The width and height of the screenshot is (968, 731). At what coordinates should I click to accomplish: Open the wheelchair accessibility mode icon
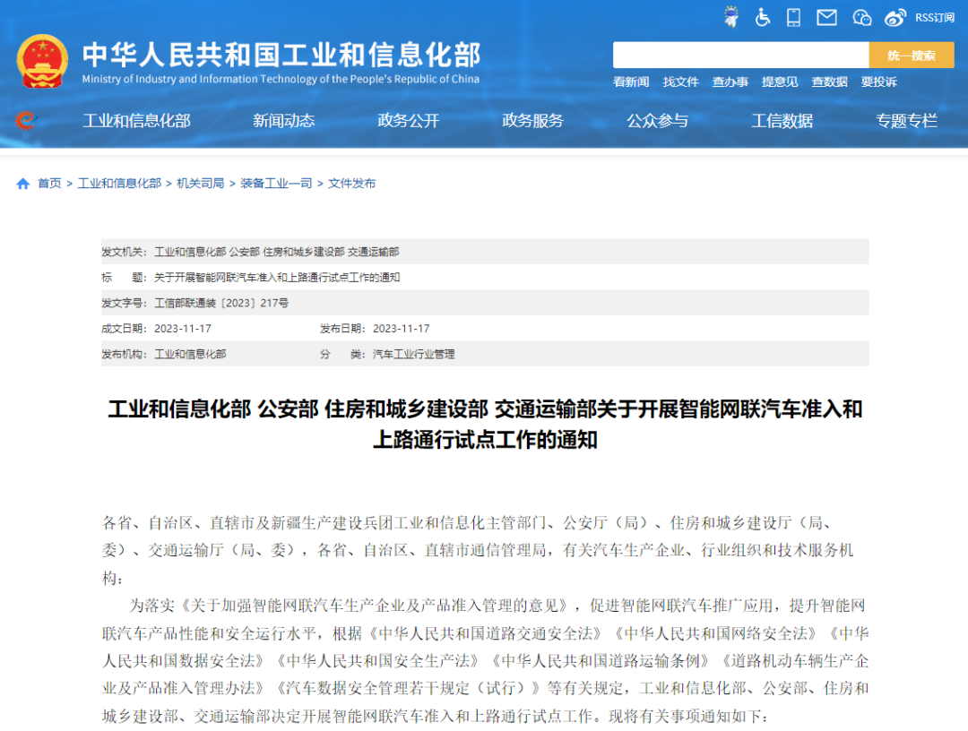(x=763, y=17)
